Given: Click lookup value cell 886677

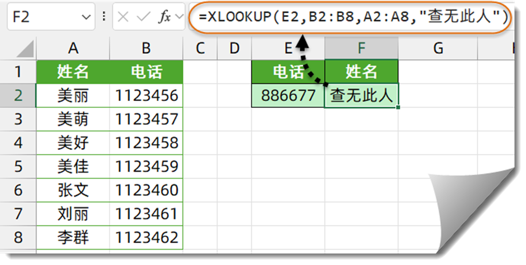Looking at the screenshot, I should (x=288, y=96).
